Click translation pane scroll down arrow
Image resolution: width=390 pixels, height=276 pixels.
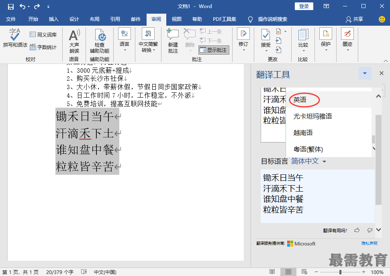pos(378,229)
